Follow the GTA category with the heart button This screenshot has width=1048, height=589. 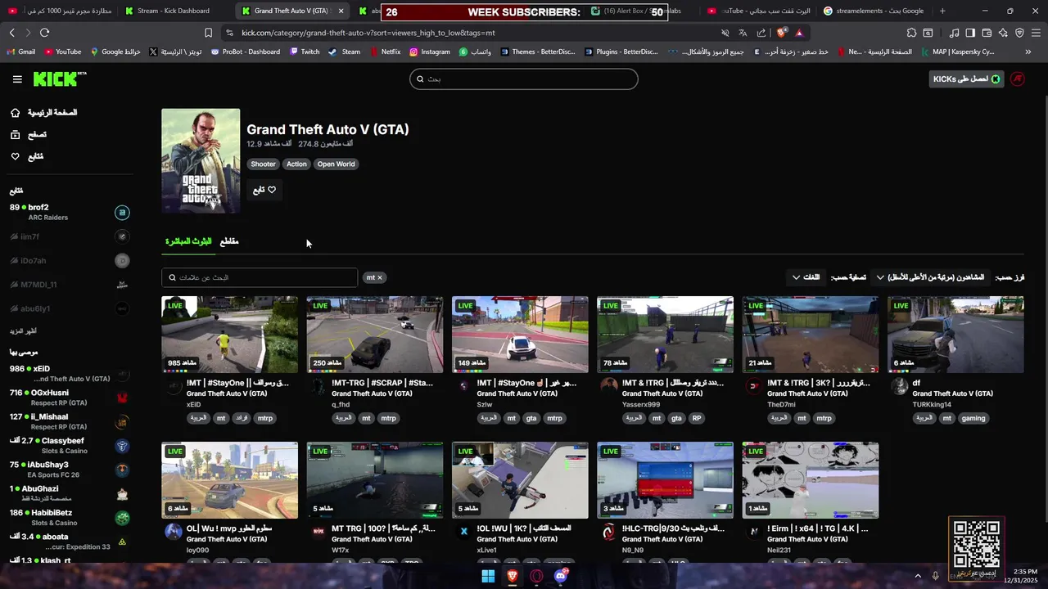264,190
